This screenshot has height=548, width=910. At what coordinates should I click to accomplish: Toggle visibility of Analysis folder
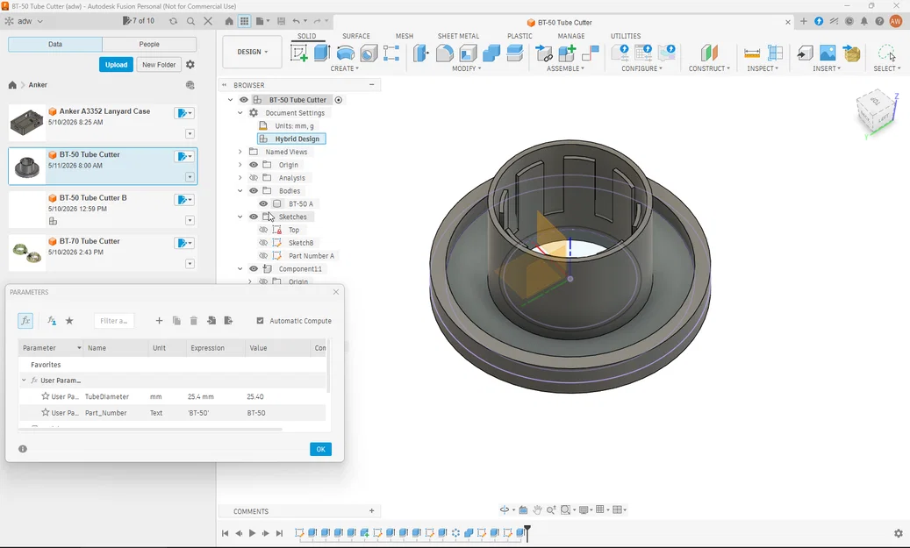254,178
